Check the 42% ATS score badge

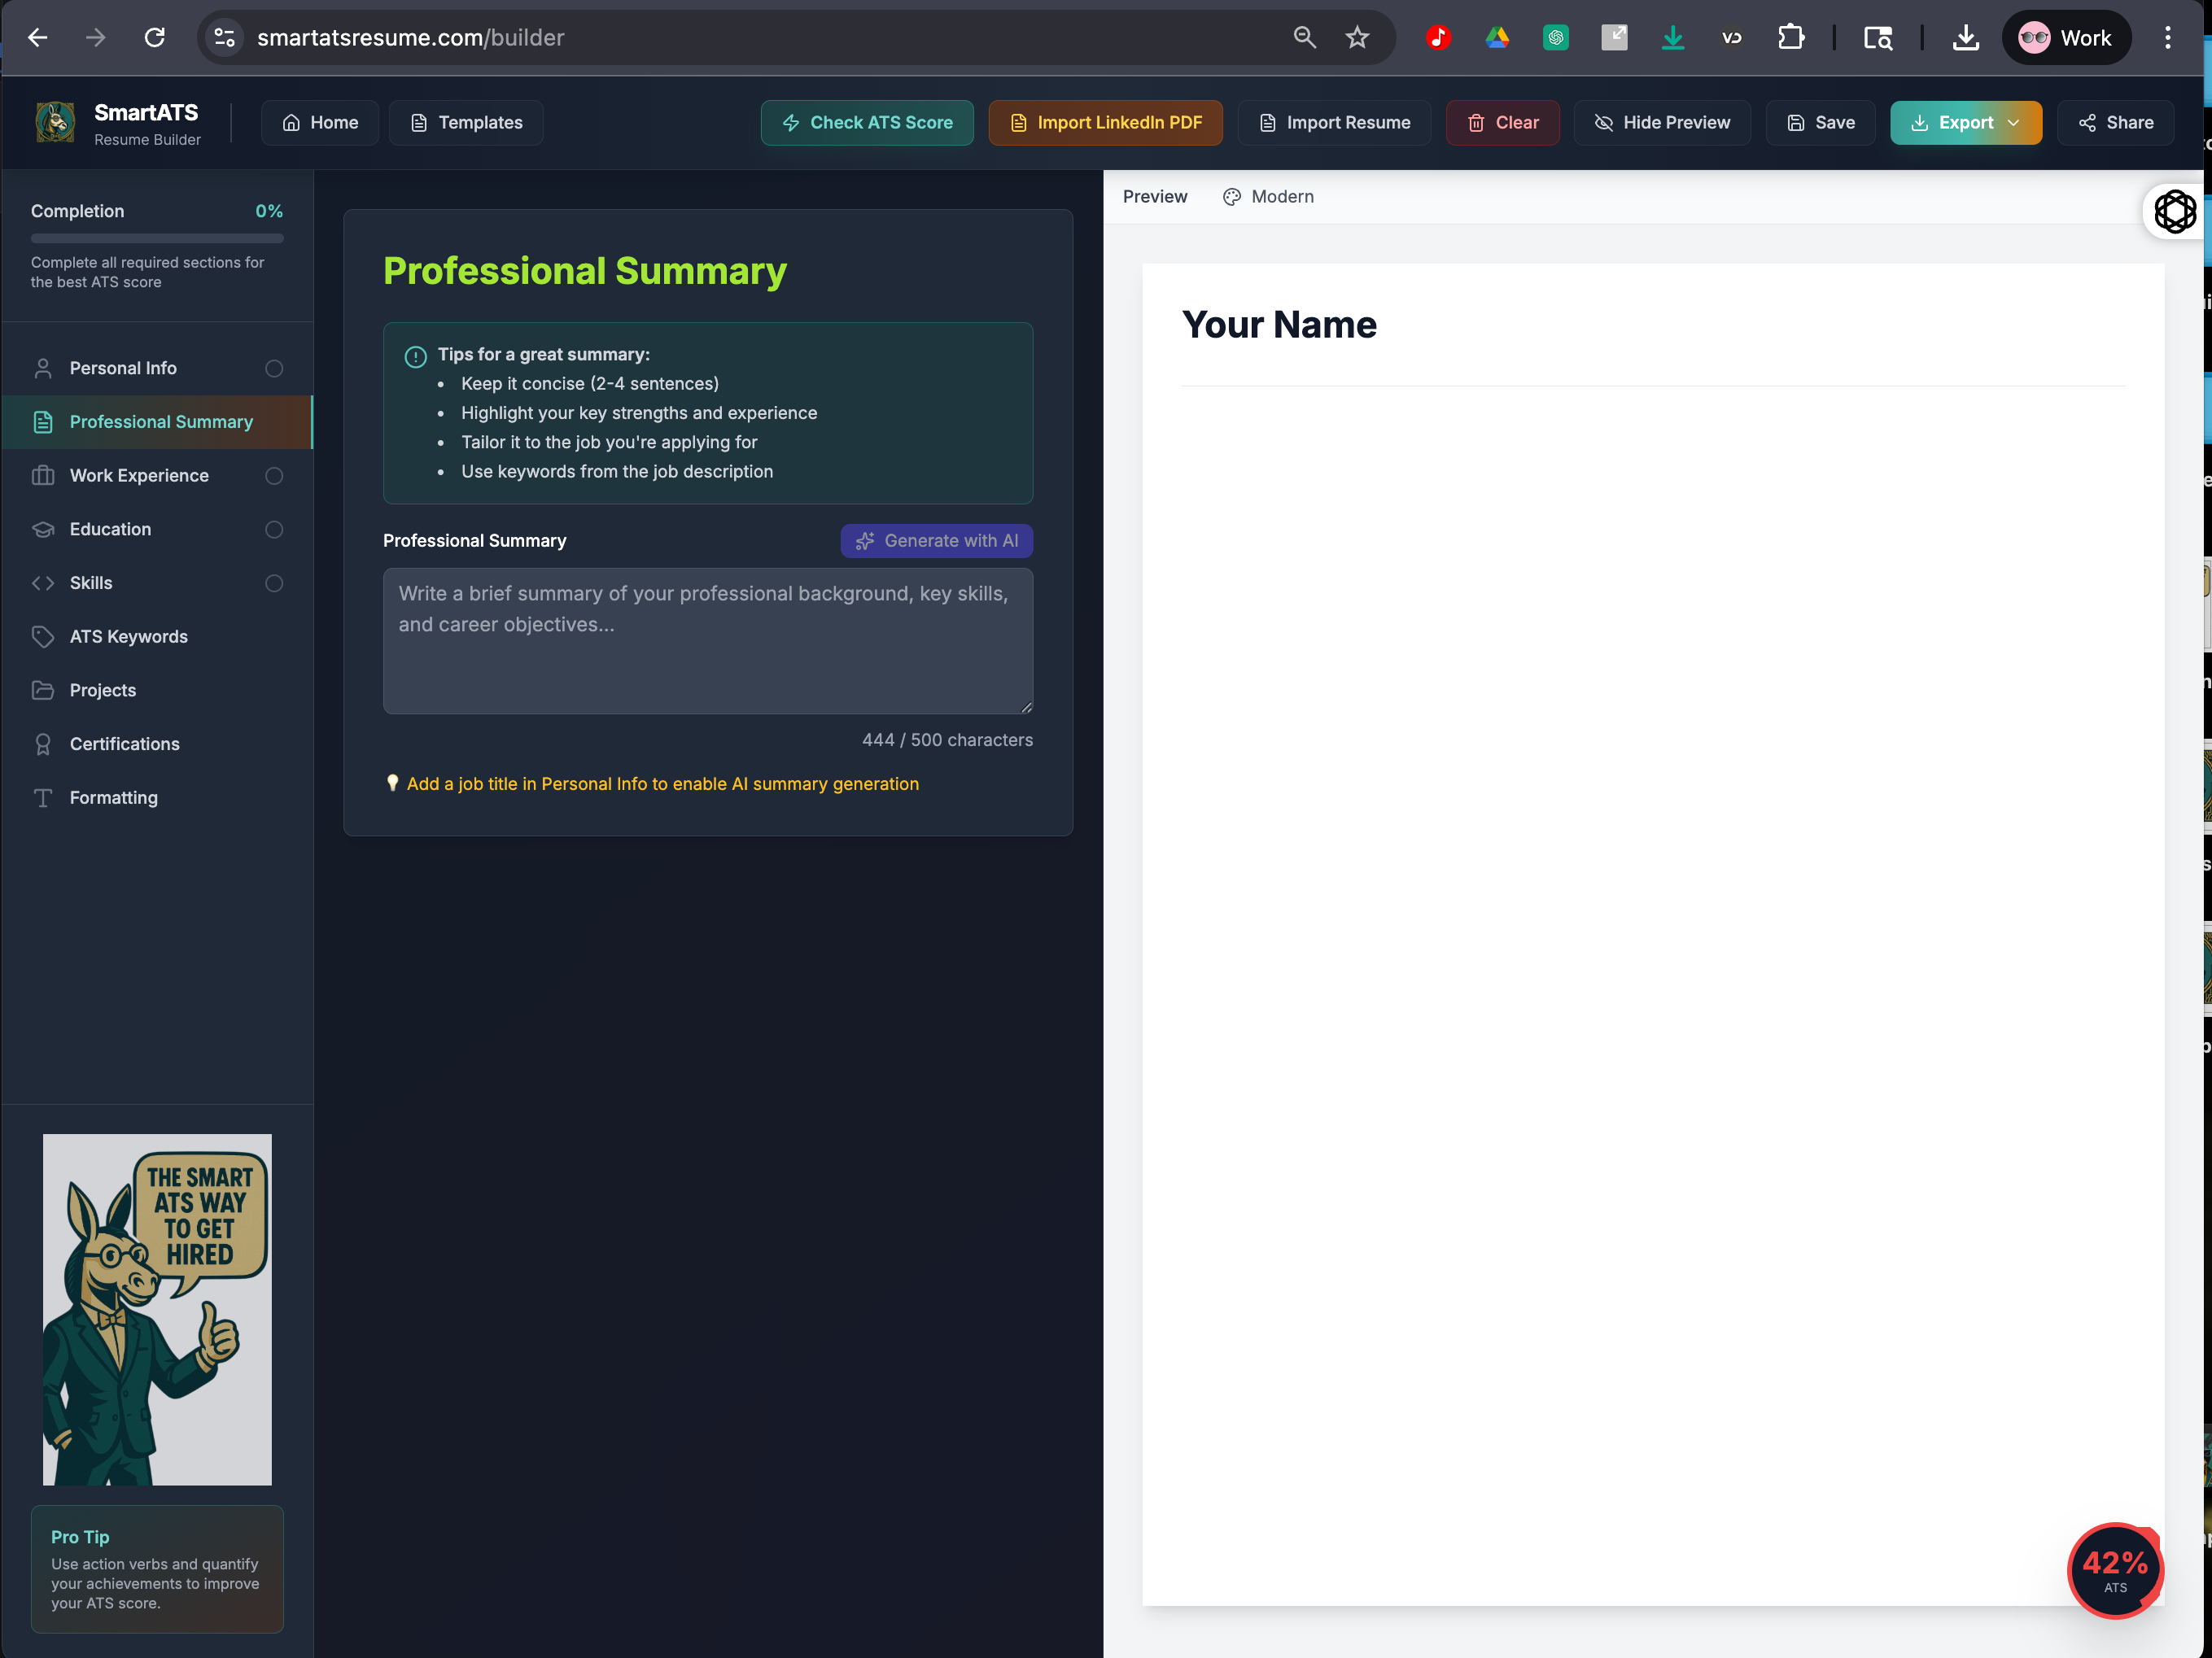[2115, 1570]
